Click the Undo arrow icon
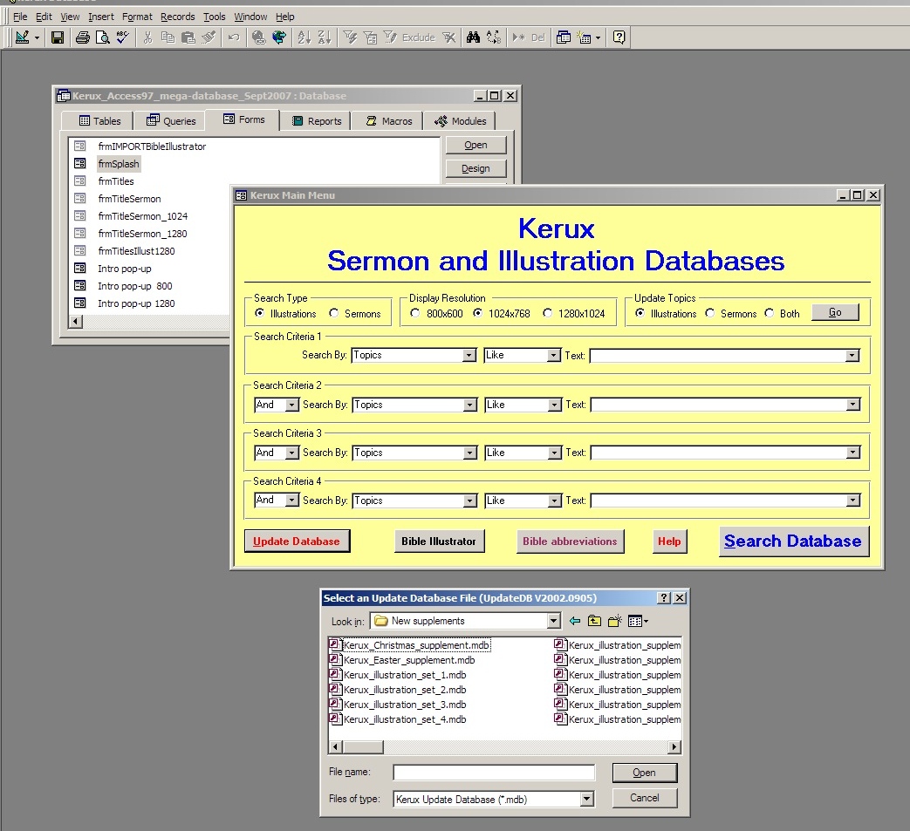 point(234,37)
